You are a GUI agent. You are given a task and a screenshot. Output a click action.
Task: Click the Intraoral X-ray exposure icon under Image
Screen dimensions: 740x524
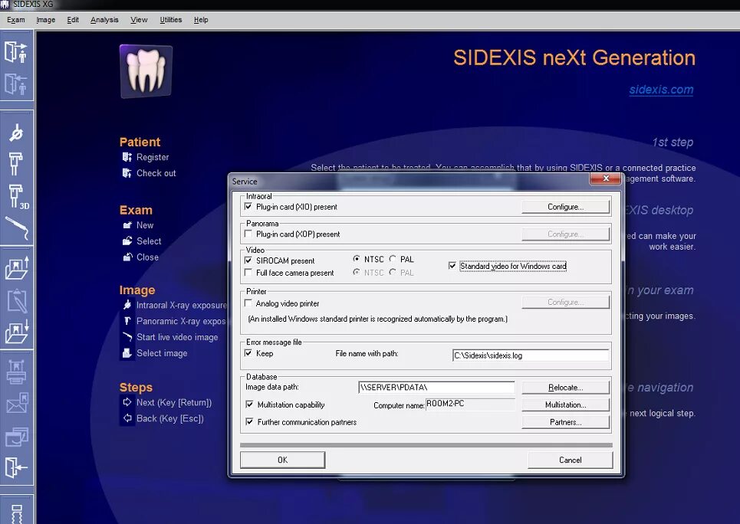point(127,305)
